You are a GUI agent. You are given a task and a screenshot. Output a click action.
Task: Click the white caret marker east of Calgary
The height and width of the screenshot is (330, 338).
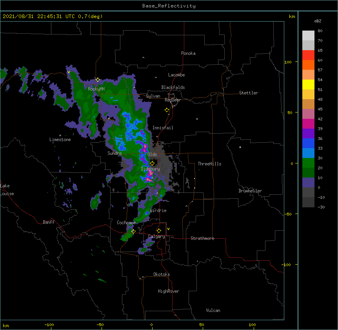(172, 237)
